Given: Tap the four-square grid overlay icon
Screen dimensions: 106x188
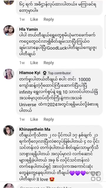Looking at the screenshot, I should [96, 176].
